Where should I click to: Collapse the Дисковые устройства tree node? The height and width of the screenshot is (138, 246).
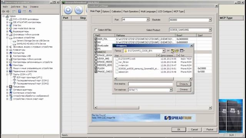[x=7, y=38]
